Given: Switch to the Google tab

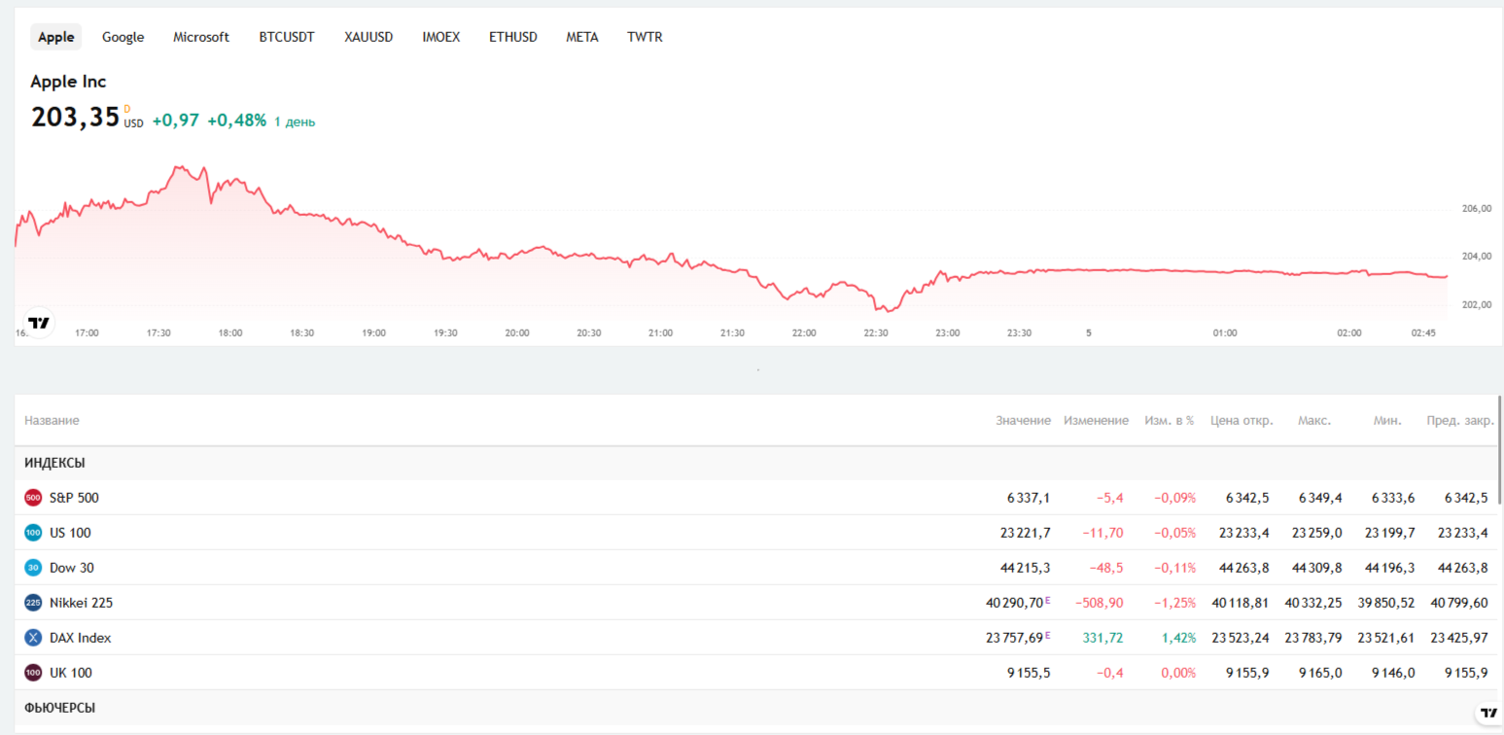Looking at the screenshot, I should [123, 37].
